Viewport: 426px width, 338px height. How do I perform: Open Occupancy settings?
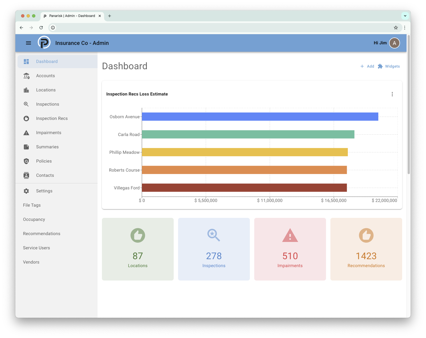click(x=58, y=219)
